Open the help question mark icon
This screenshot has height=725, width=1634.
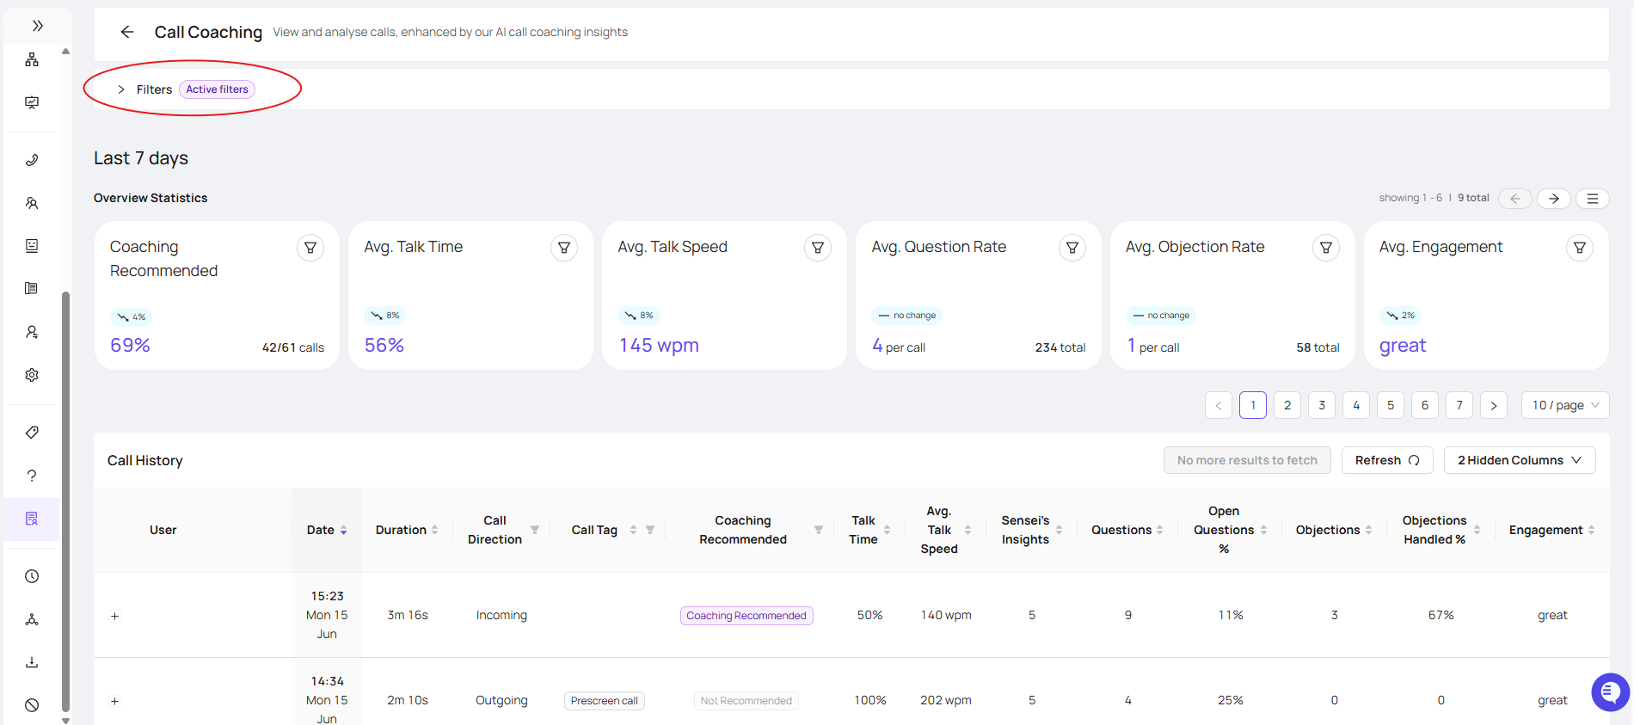click(32, 476)
